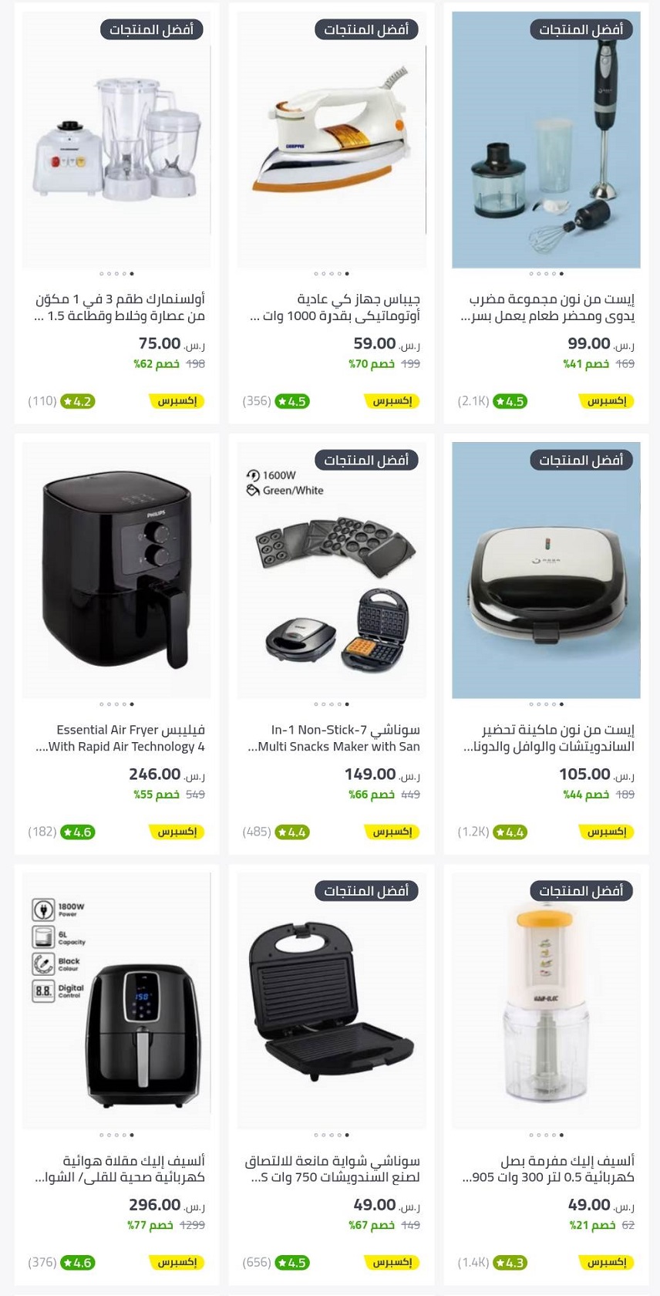Open the Olsenmark 3-in-1 blender product image
This screenshot has height=1296, width=660.
pos(116,140)
